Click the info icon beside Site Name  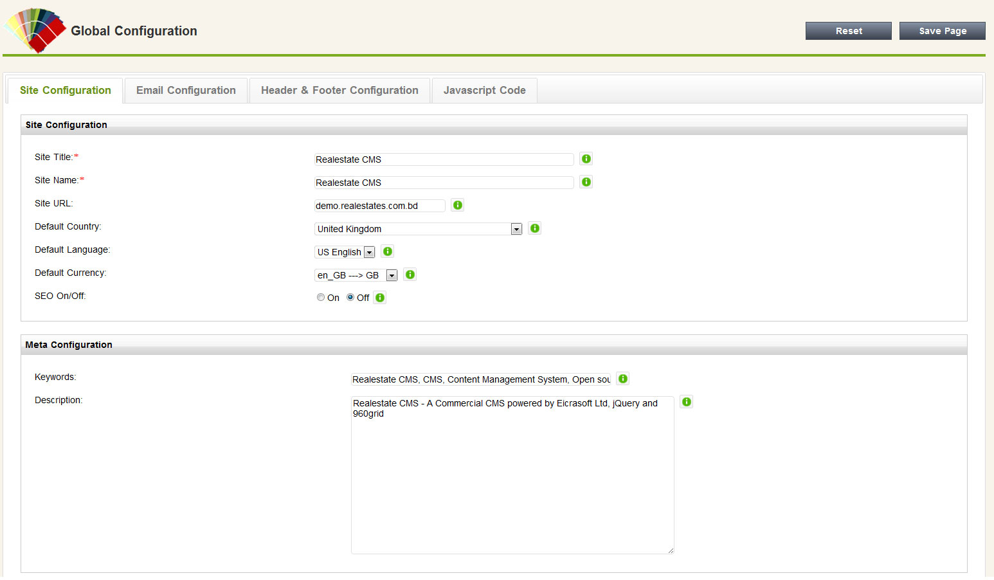(x=586, y=182)
